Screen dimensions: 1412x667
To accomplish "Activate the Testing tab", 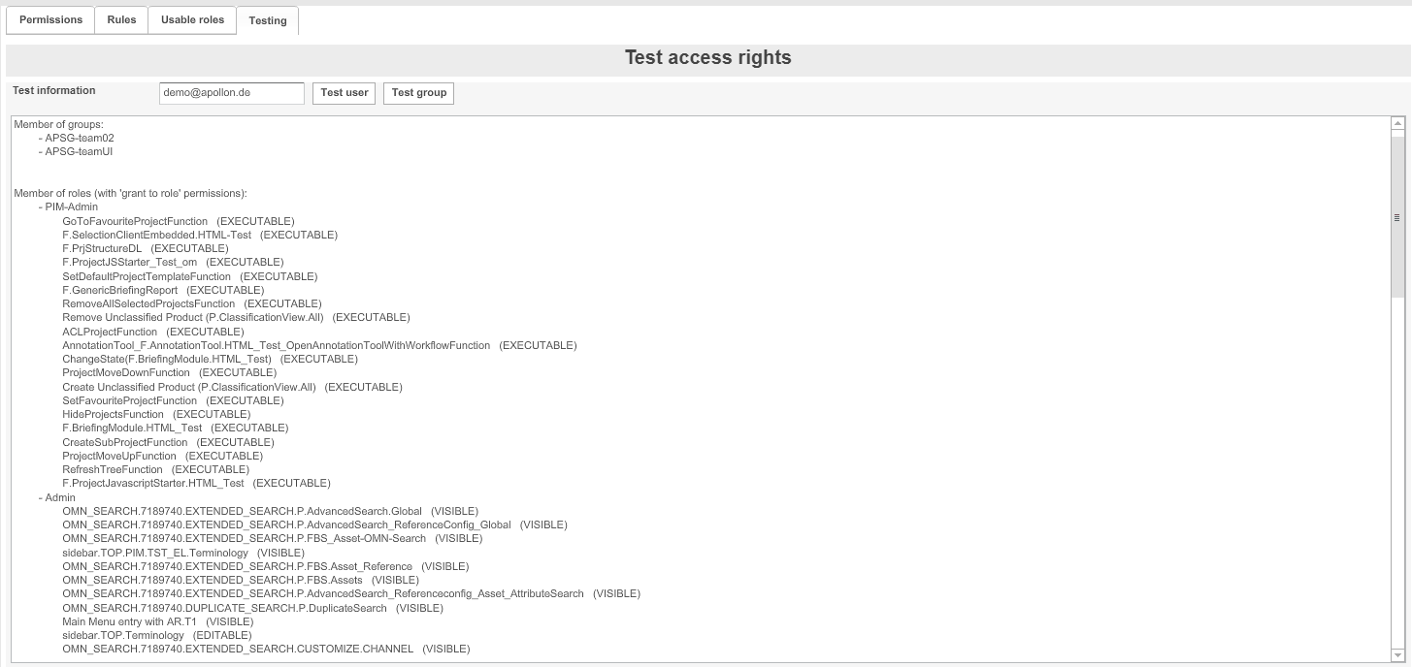I will tap(268, 20).
